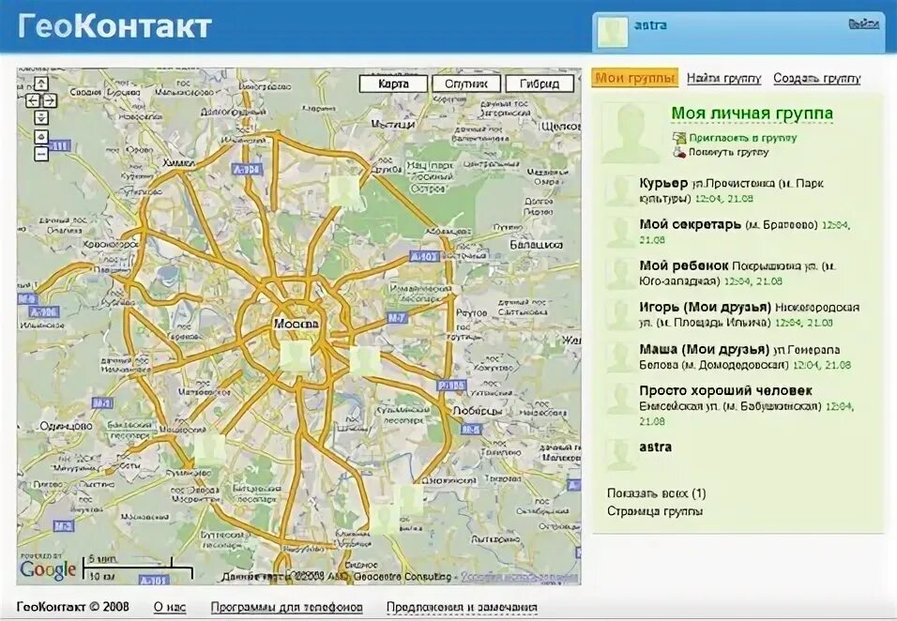This screenshot has height=621, width=897.
Task: Open Просто хороший человек avatar
Action: pyautogui.click(x=621, y=399)
